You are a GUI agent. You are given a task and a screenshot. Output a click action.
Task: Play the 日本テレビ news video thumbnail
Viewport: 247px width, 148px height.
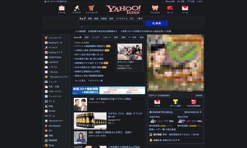80,138
